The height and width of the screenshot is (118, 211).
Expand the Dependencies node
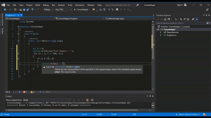tap(161, 32)
